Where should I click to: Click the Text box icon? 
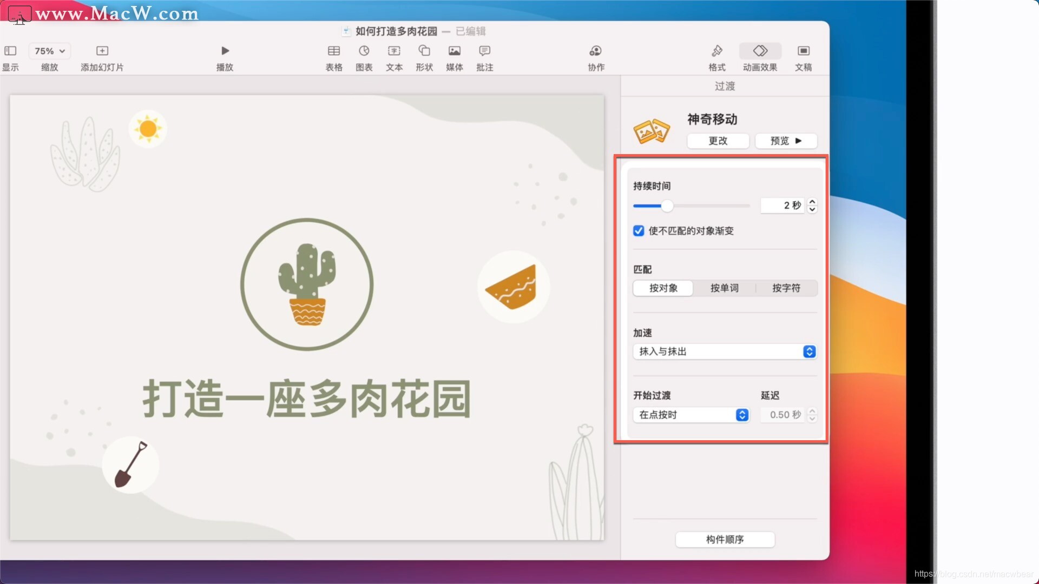point(394,51)
